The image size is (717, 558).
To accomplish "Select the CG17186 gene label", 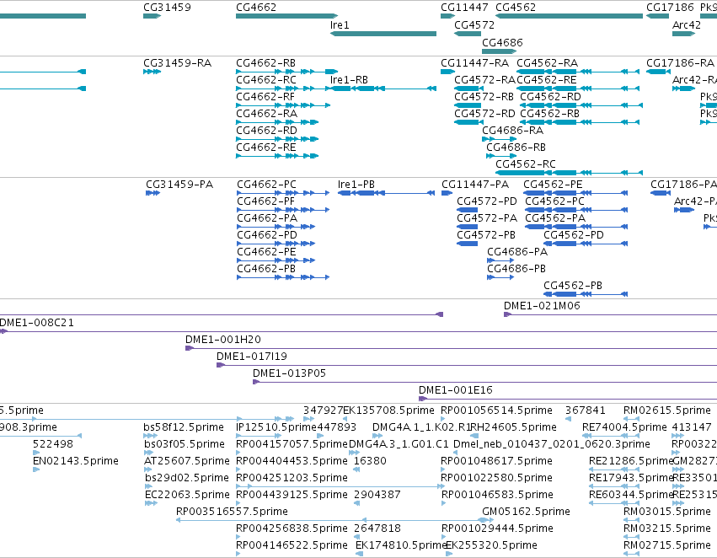I will pos(670,8).
